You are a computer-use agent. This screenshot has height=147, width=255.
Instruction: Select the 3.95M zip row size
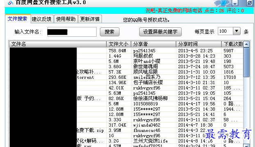tap(115, 131)
